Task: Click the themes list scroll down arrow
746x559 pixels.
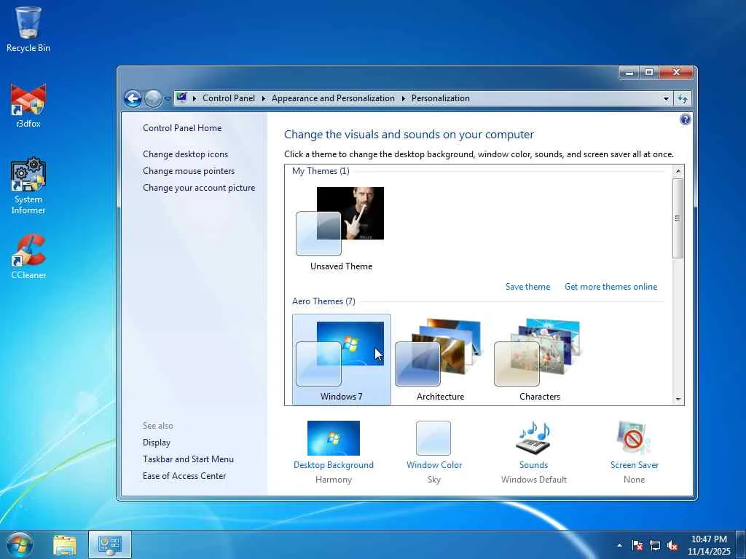Action: pyautogui.click(x=678, y=400)
